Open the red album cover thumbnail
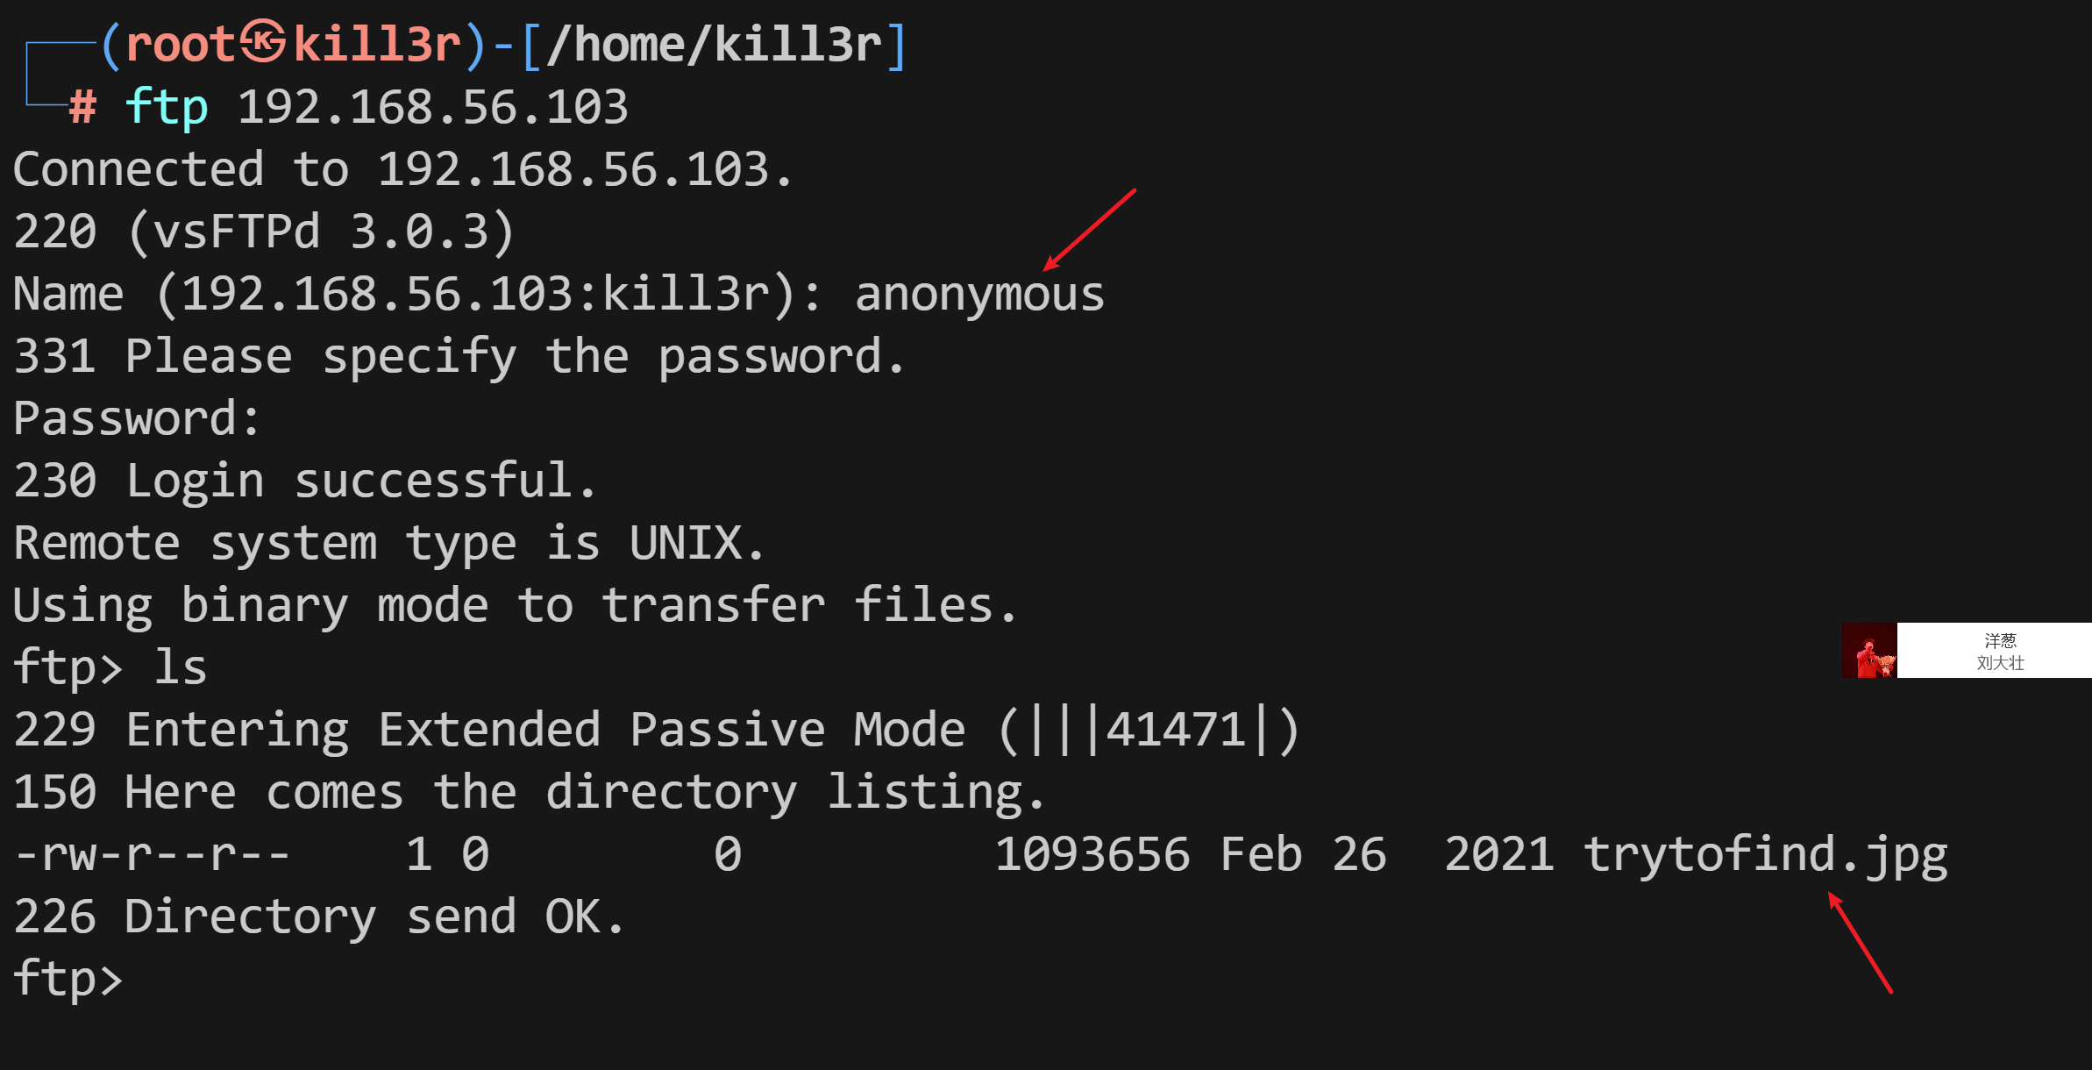Screen dimensions: 2092x1070 point(1869,651)
